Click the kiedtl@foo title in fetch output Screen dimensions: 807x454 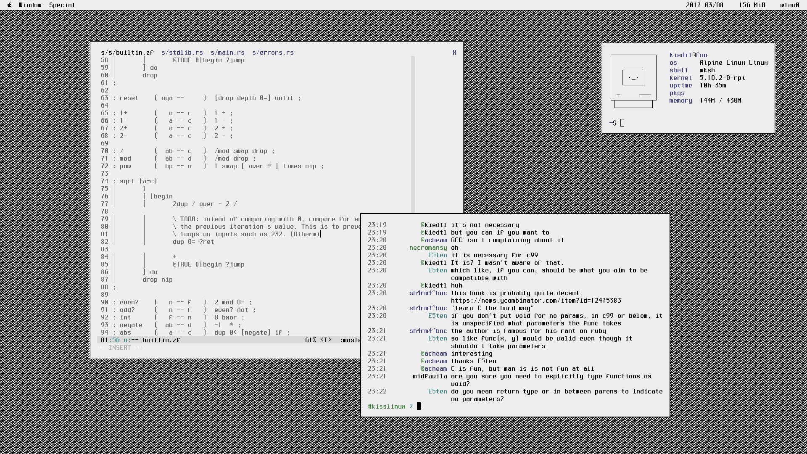(x=688, y=55)
